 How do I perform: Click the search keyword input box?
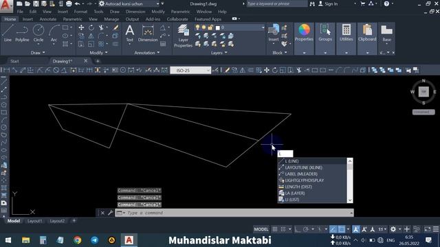(276, 3)
